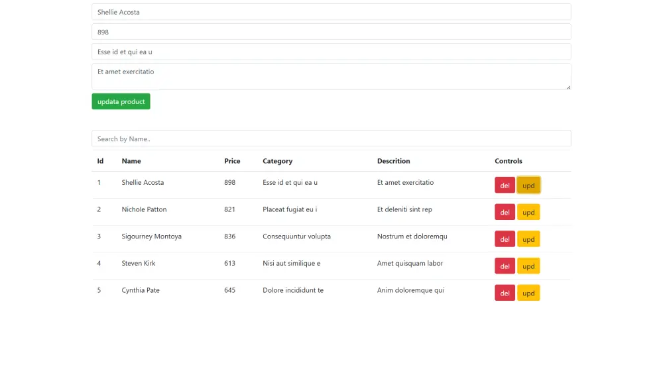Delete the Shellie Acosta row
This screenshot has height=373, width=663.
505,185
